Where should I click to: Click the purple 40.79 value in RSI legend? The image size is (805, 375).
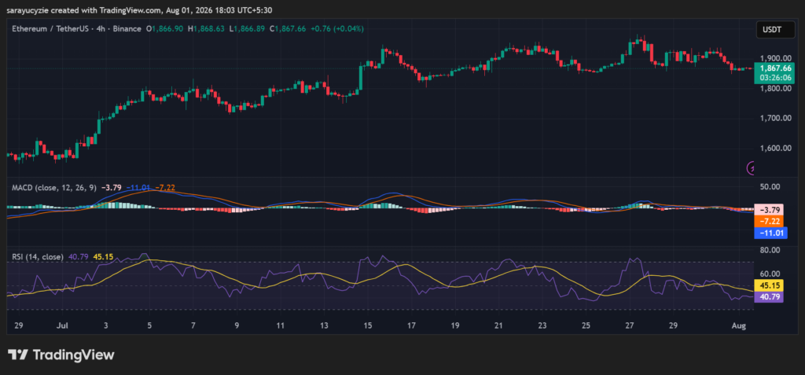(x=78, y=256)
